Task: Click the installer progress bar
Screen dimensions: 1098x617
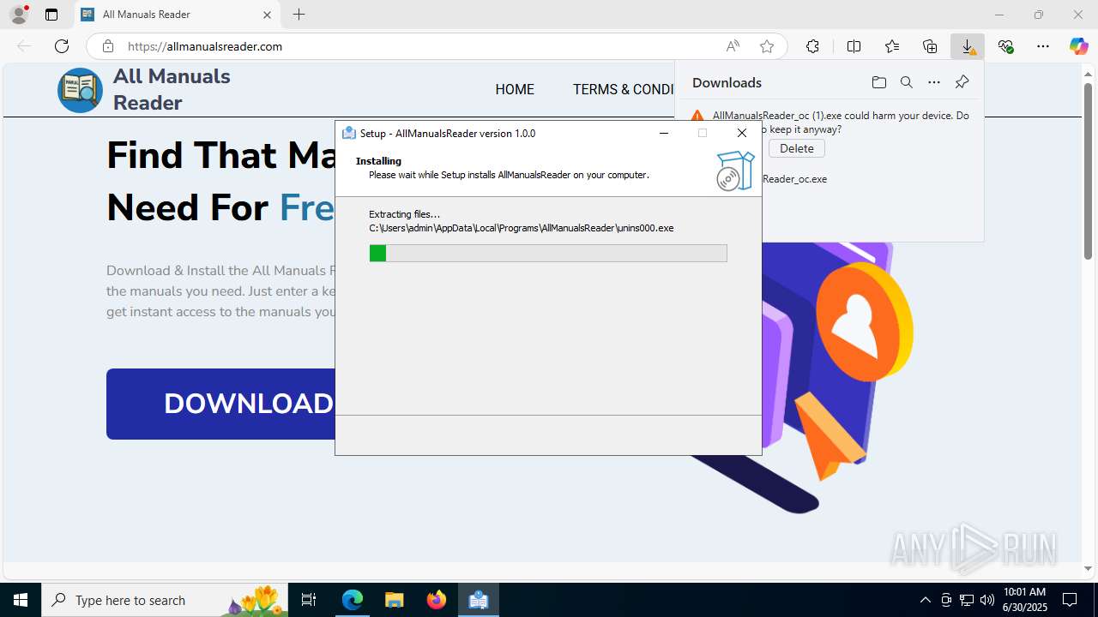Action: [x=548, y=253]
